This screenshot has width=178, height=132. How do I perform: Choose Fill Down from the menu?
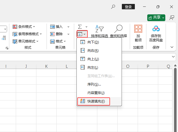93,42
